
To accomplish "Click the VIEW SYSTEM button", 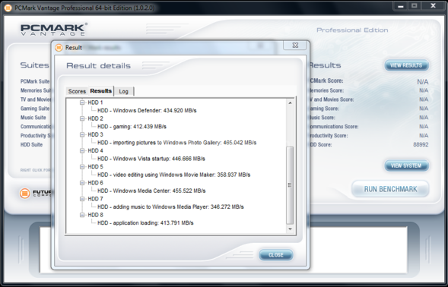I will [x=406, y=166].
